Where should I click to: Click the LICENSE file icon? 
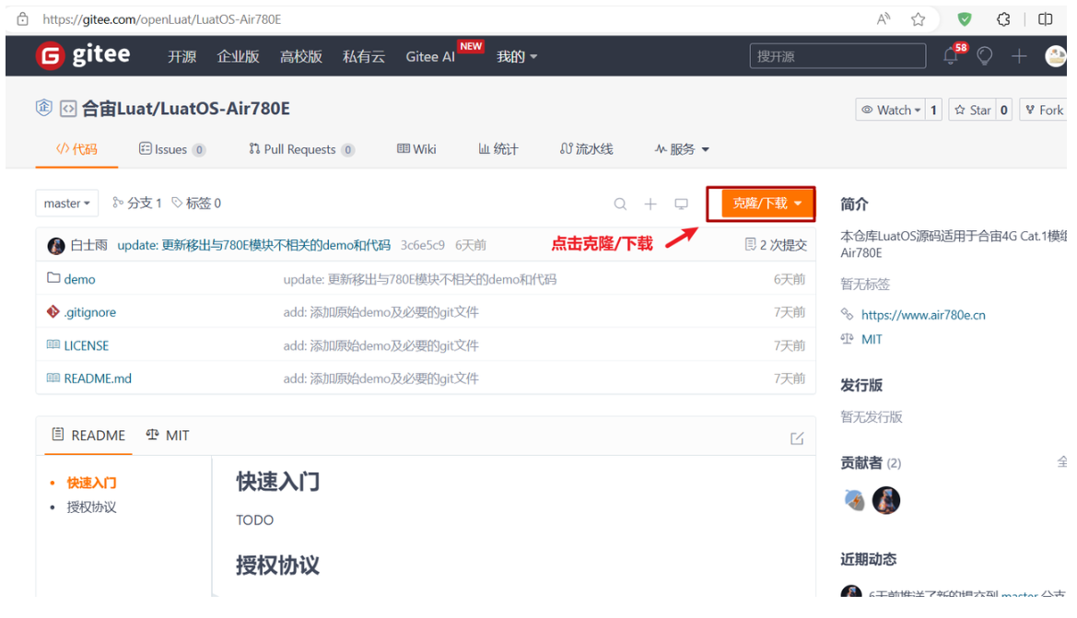coord(53,344)
